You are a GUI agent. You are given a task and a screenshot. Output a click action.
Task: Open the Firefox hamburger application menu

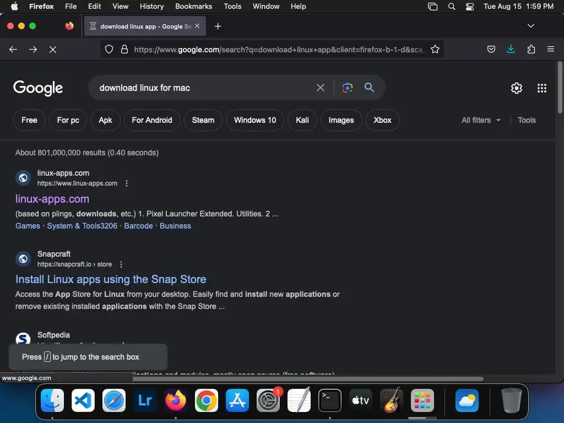pyautogui.click(x=551, y=49)
